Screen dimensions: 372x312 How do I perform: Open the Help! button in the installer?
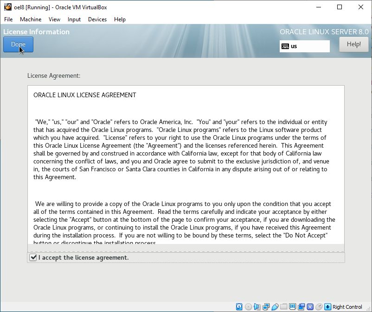[x=353, y=44]
